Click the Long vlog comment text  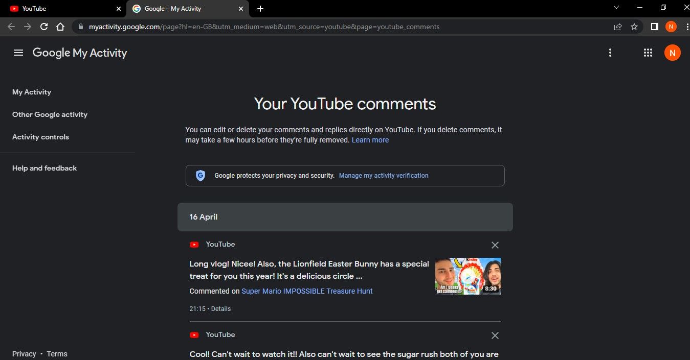309,270
